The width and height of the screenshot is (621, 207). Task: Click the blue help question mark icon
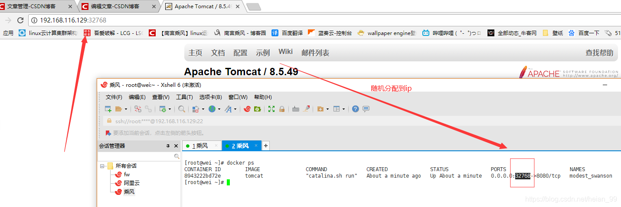point(356,109)
